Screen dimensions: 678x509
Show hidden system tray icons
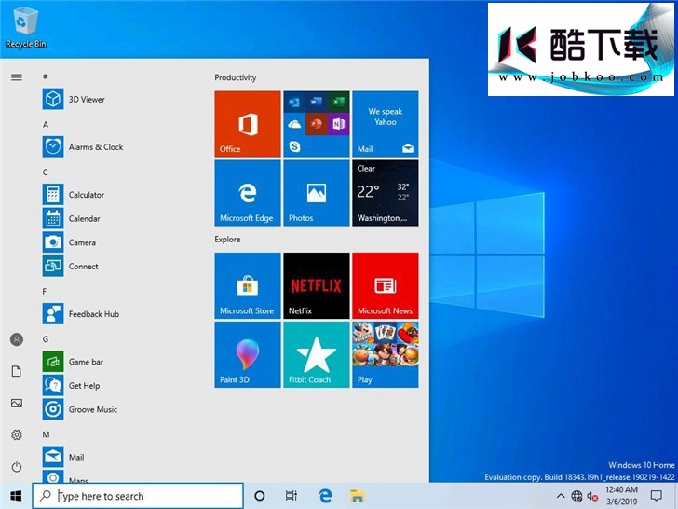(561, 496)
